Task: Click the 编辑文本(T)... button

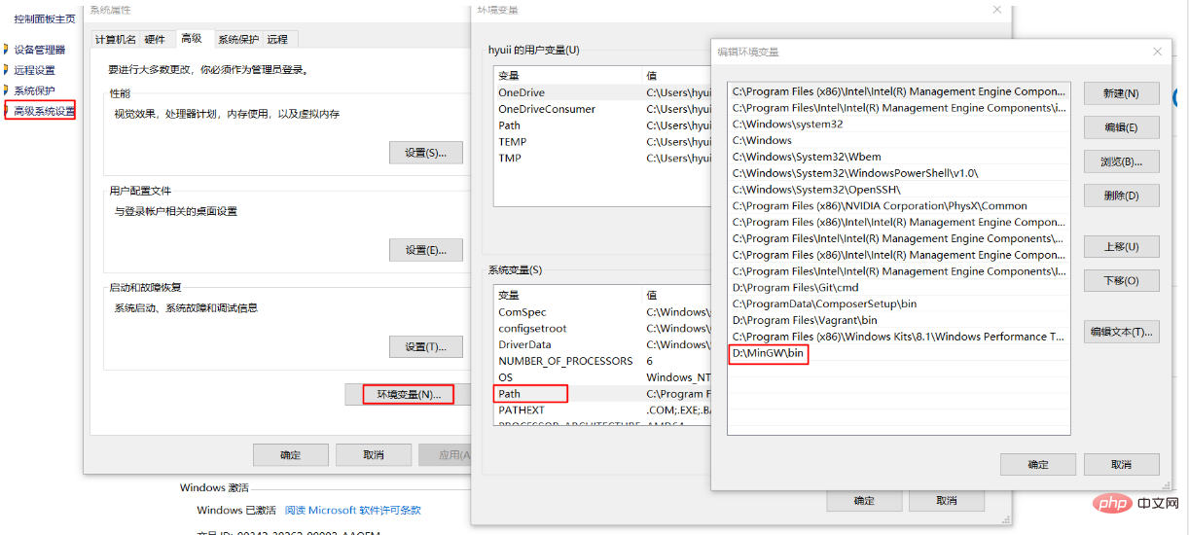Action: coord(1121,332)
